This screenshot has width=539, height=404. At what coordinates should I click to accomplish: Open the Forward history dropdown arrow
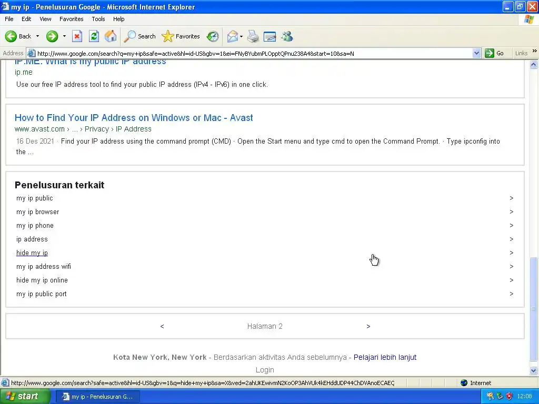coord(64,36)
